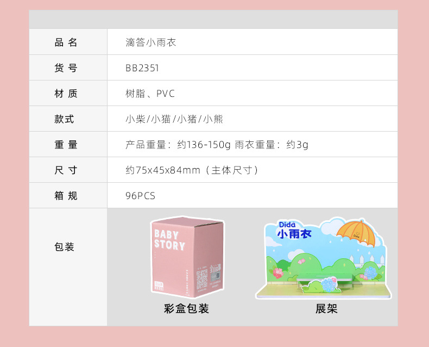Click the product name 滴答小雨衣

click(151, 42)
